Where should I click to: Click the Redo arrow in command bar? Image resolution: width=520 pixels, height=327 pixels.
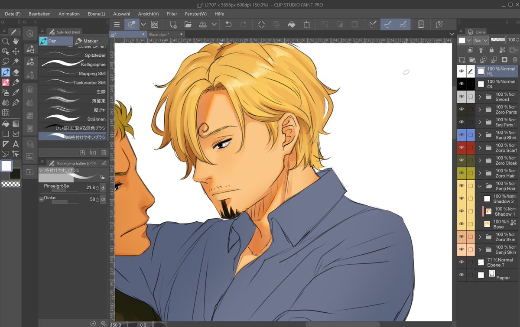click(243, 24)
